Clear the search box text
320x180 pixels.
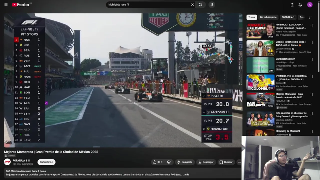[192, 4]
